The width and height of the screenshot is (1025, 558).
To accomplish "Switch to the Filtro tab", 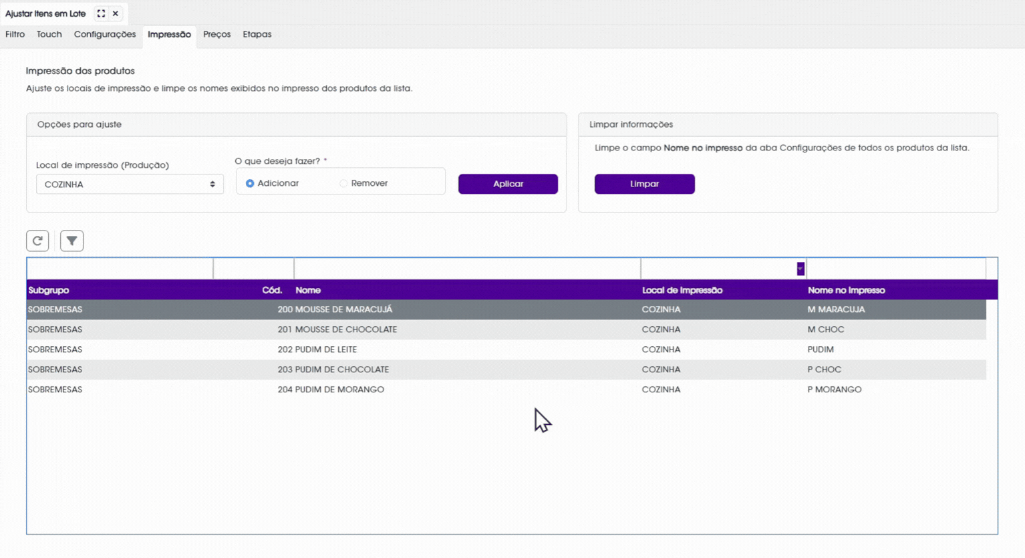I will [x=15, y=34].
